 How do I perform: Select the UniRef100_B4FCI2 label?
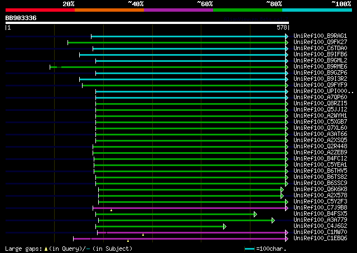(320, 159)
